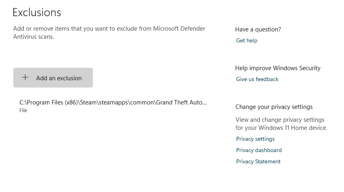Go to the "Privacy settings" link
344x192 pixels.
pos(255,139)
